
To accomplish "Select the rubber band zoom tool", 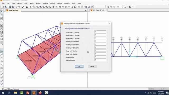I will point(37,7).
